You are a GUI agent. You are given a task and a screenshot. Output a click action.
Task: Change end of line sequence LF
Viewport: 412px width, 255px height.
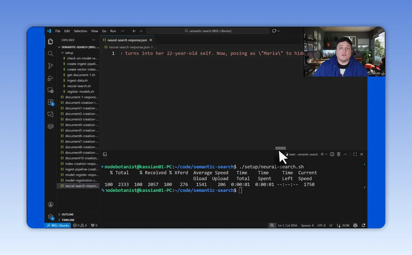pyautogui.click(x=331, y=225)
